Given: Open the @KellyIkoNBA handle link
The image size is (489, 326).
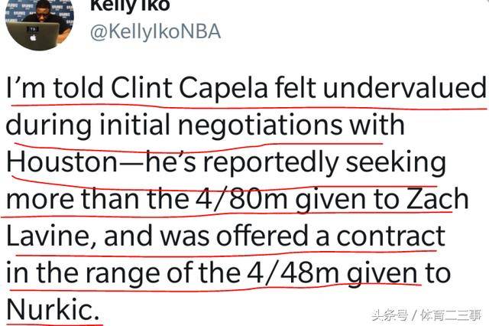Looking at the screenshot, I should (x=156, y=32).
